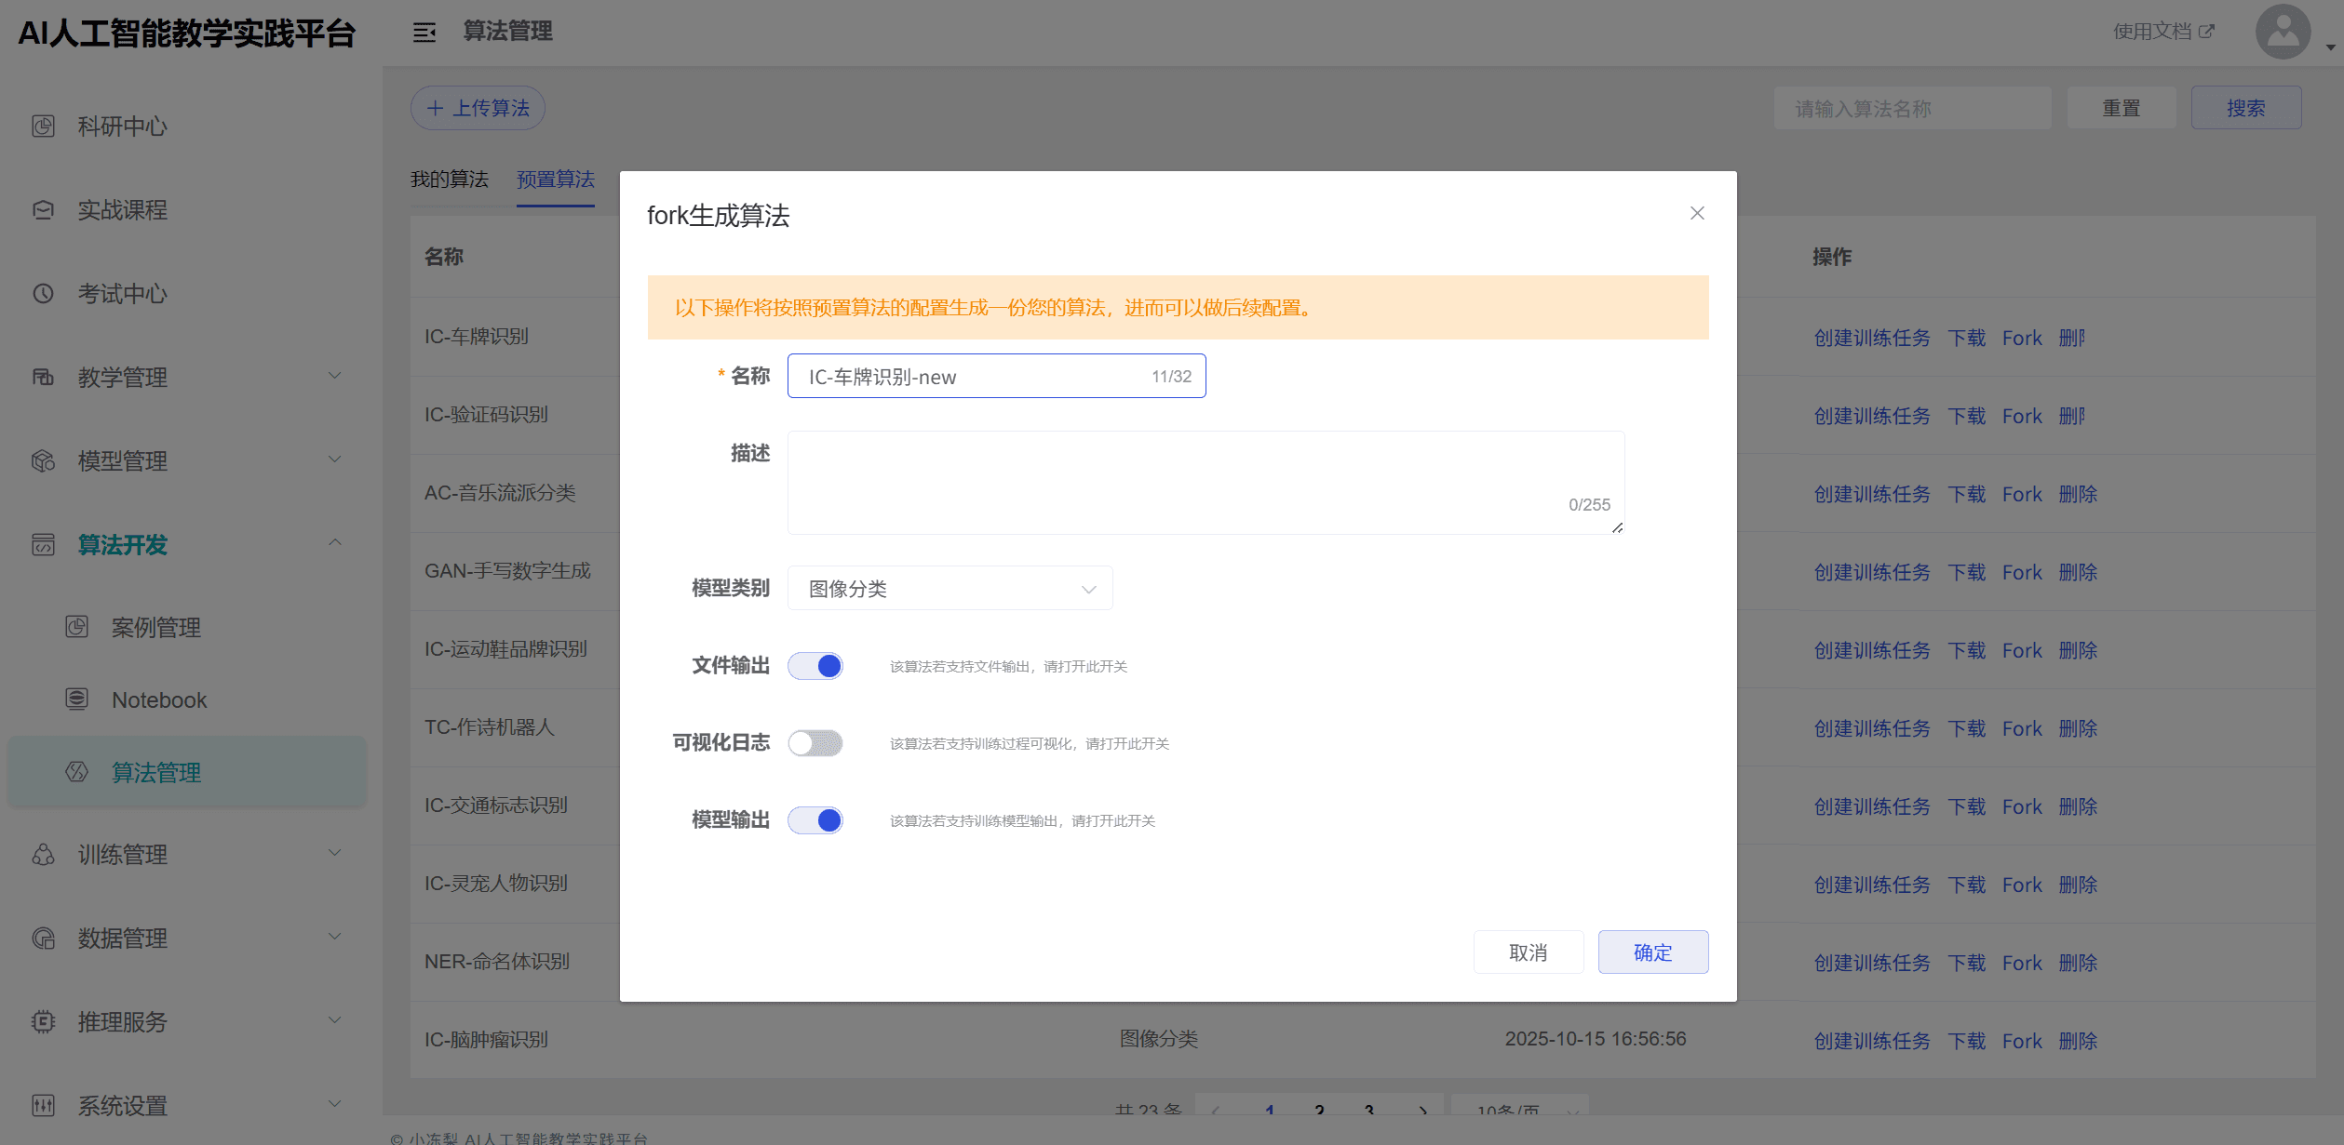
Task: Toggle off the 模型输出 switch
Action: (x=815, y=820)
